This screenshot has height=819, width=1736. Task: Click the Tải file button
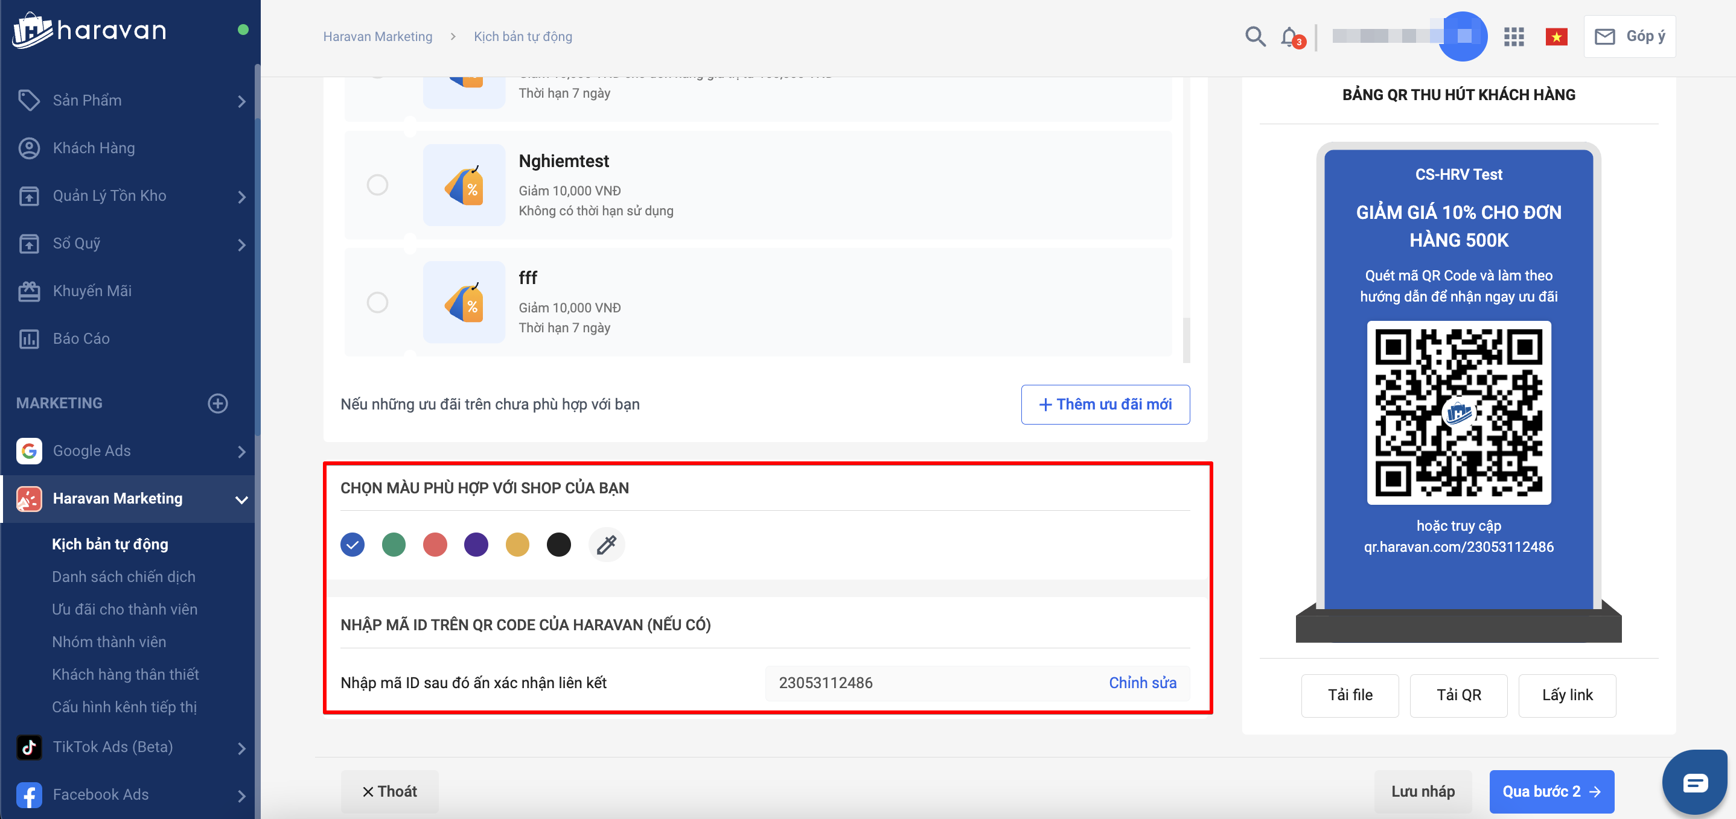pos(1349,695)
